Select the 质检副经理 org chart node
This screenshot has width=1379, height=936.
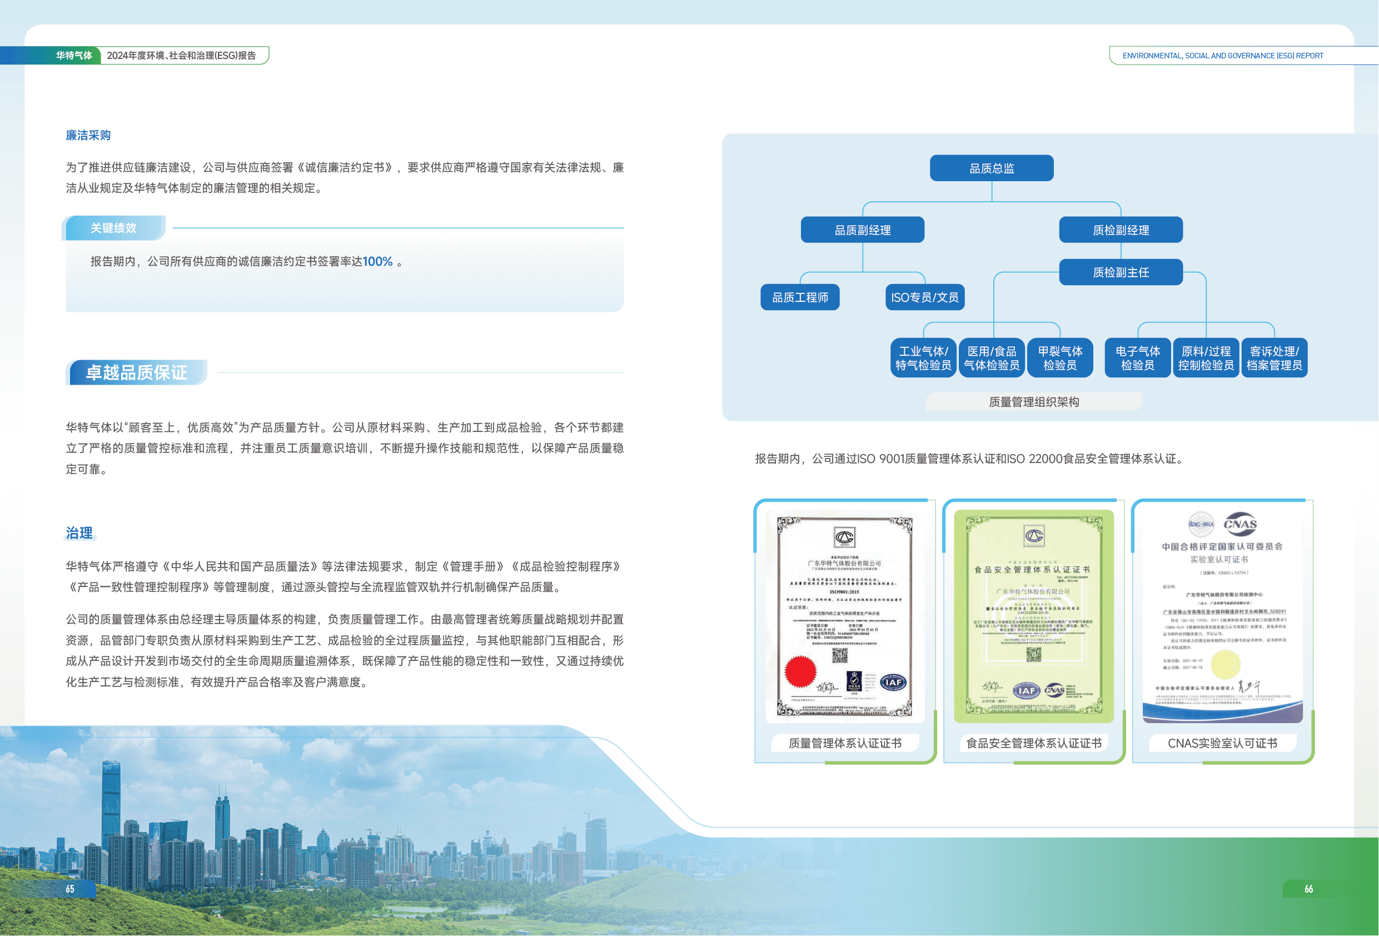click(x=1121, y=230)
